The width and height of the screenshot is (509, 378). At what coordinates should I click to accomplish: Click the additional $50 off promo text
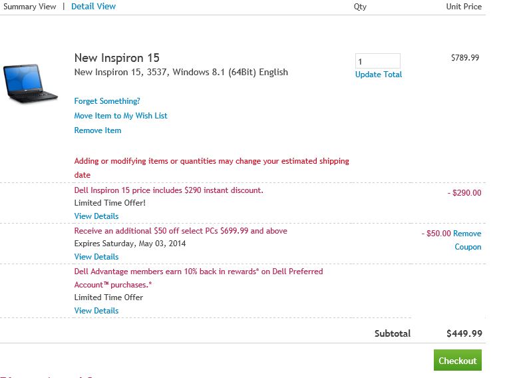180,231
